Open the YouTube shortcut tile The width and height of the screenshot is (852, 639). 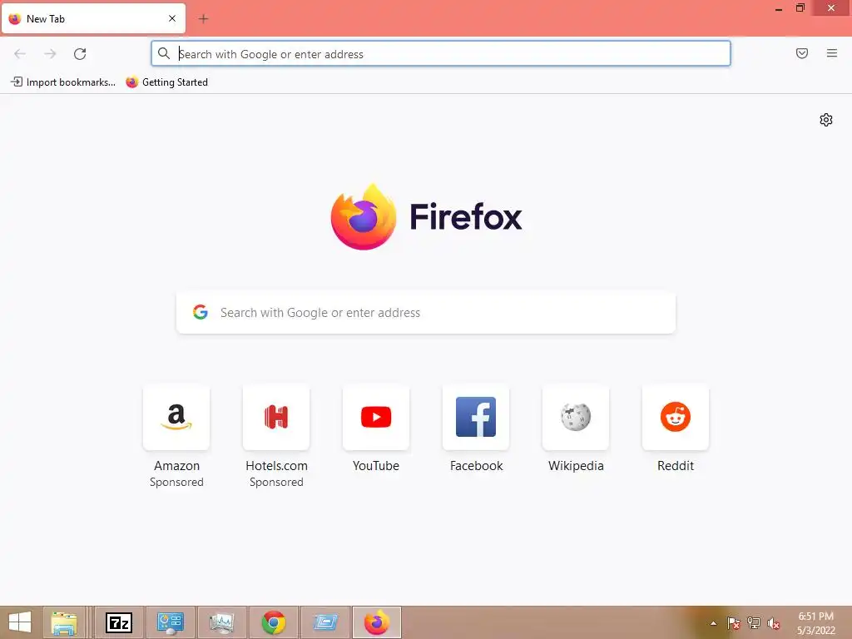coord(376,418)
